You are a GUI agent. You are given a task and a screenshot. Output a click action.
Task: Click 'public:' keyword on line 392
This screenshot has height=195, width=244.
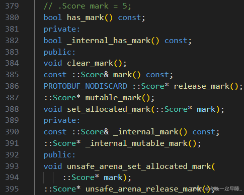pos(59,155)
